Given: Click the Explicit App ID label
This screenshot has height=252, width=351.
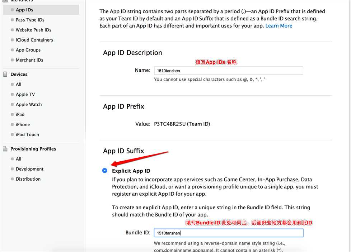Looking at the screenshot, I should (x=131, y=171).
